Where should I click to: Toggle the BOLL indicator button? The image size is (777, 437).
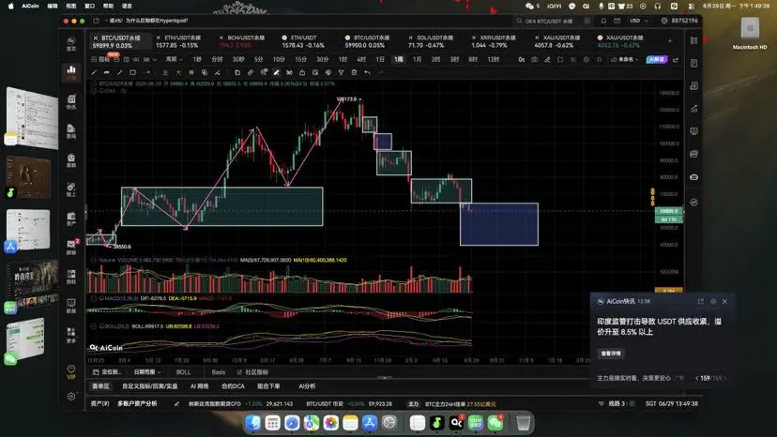tap(183, 372)
